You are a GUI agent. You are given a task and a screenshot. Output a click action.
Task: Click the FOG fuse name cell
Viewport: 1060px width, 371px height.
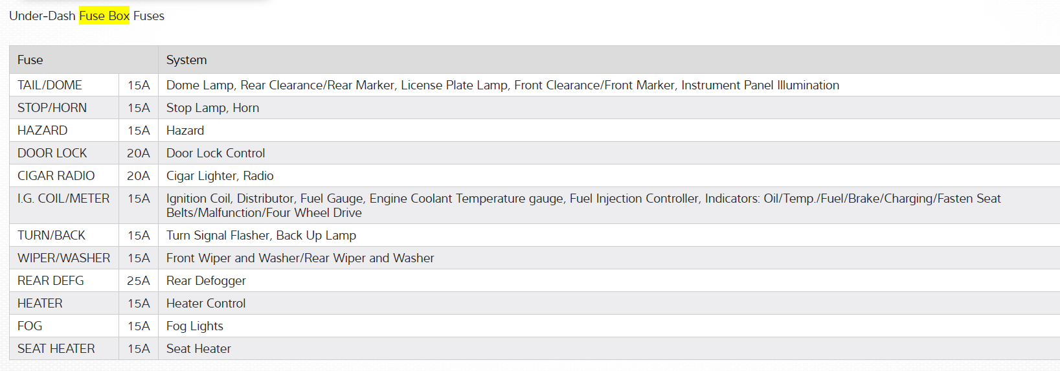[x=30, y=326]
